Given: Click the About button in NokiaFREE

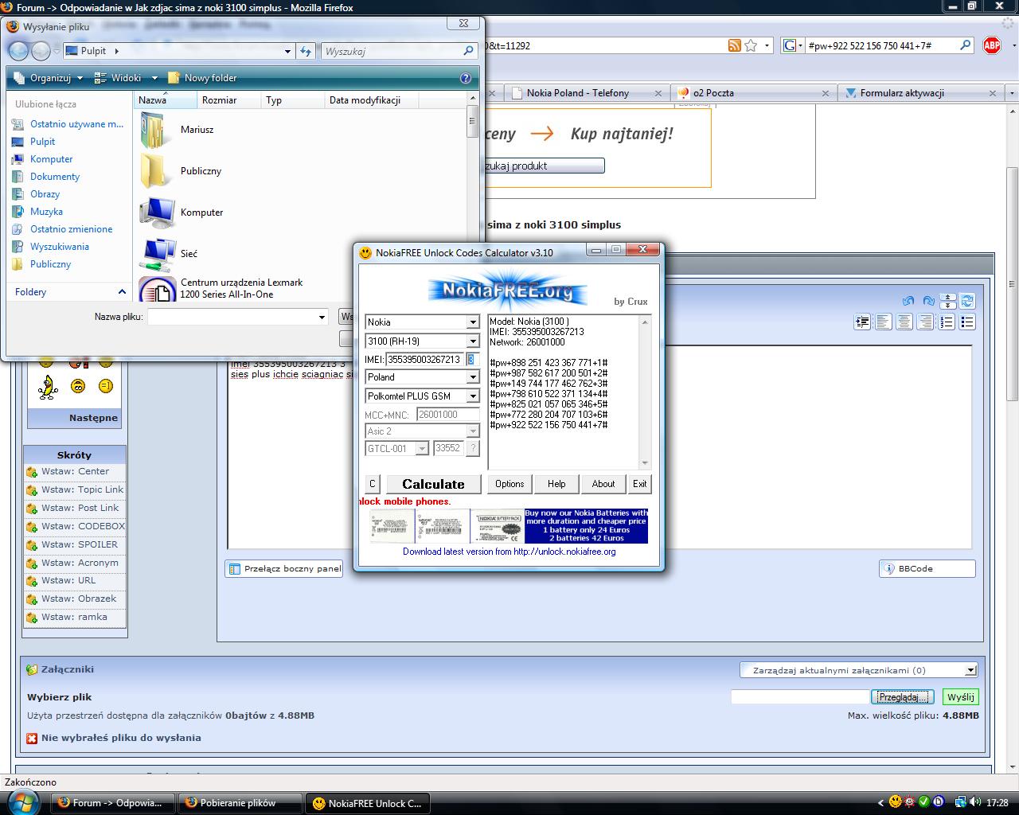Looking at the screenshot, I should point(603,484).
